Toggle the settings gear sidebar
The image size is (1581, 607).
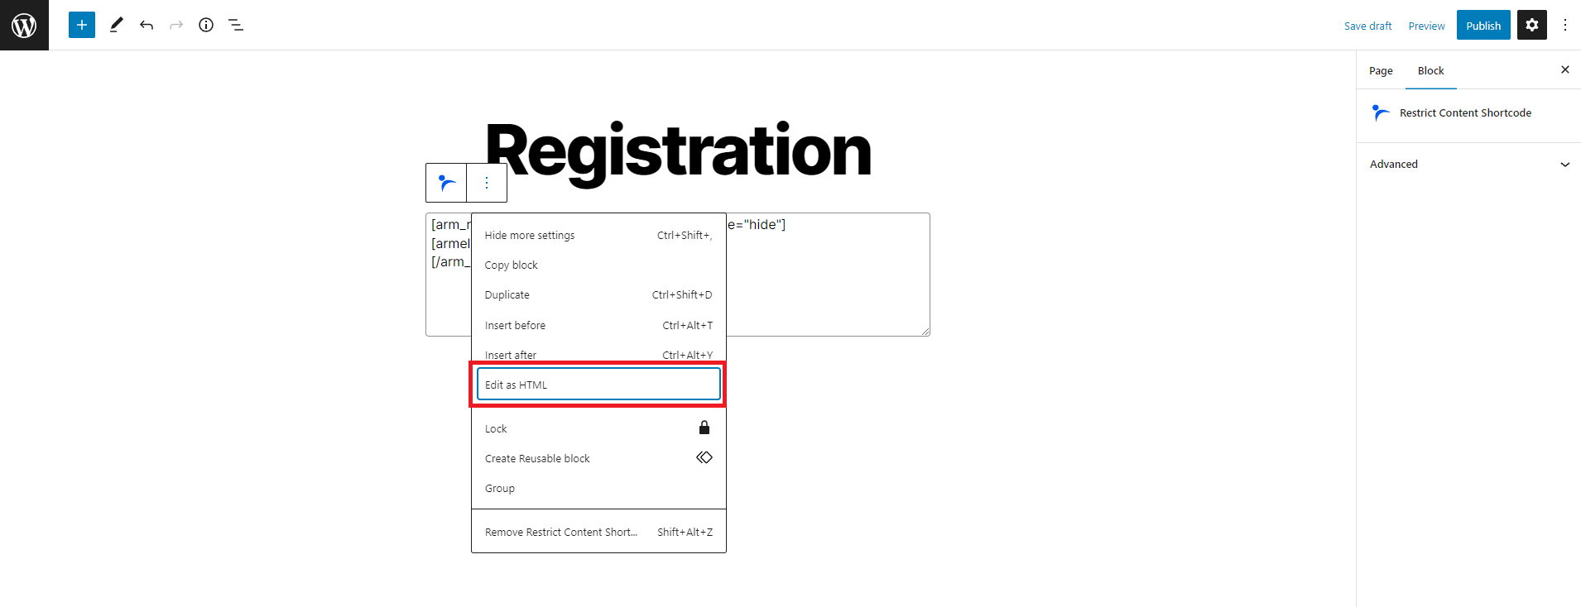click(1532, 25)
